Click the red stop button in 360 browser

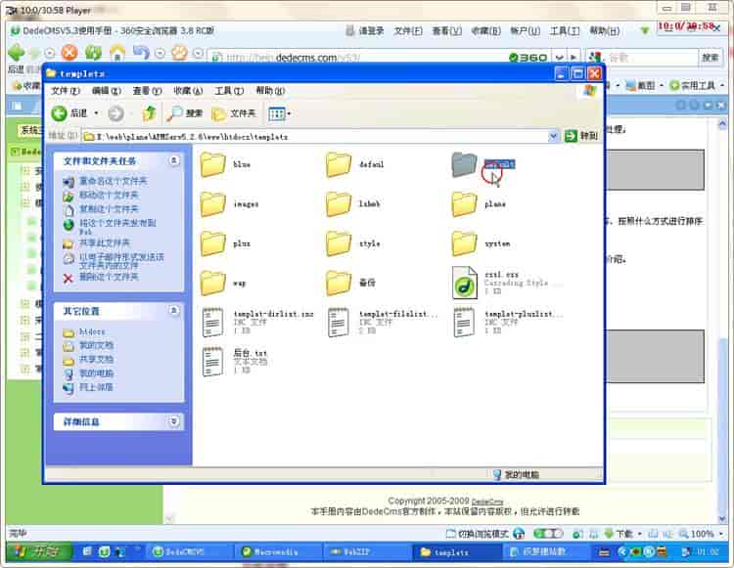tap(69, 53)
